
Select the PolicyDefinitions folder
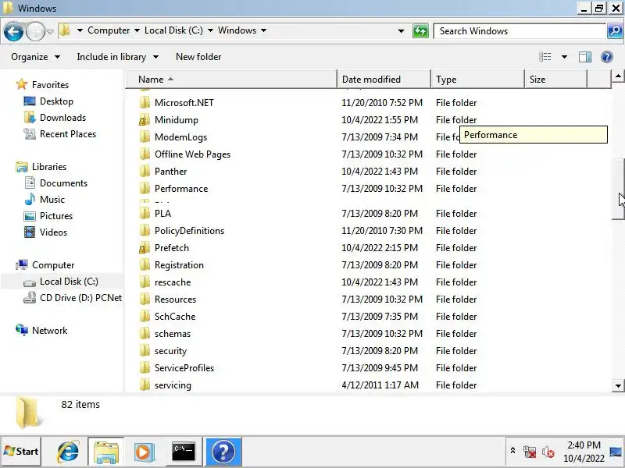tap(189, 230)
